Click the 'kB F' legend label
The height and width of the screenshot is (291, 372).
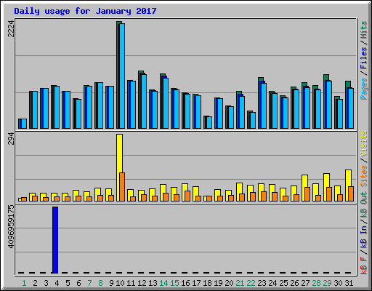(x=363, y=266)
